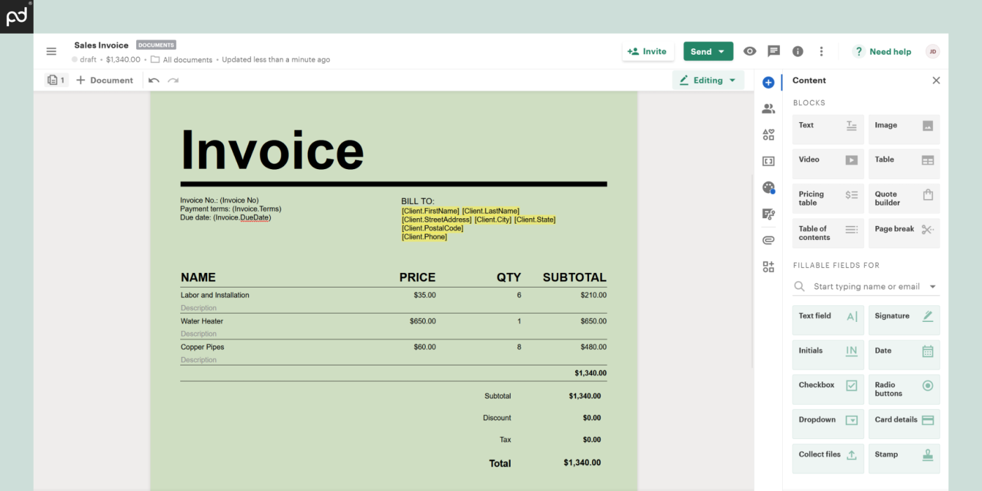Image resolution: width=982 pixels, height=491 pixels.
Task: Open the Need help link
Action: [889, 51]
